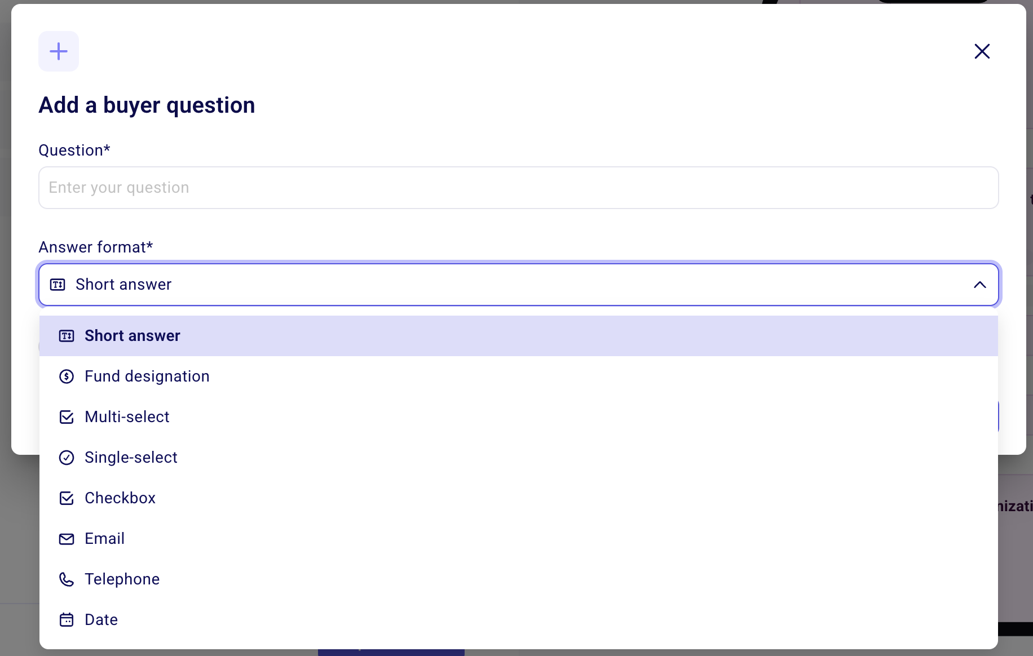
Task: Click the calendar icon beside Date
Action: (67, 620)
